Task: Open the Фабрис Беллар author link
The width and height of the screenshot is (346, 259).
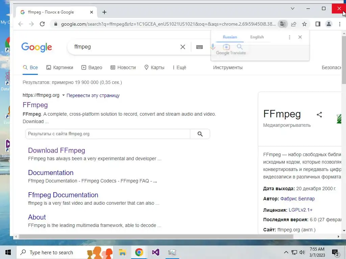Action: pyautogui.click(x=297, y=199)
